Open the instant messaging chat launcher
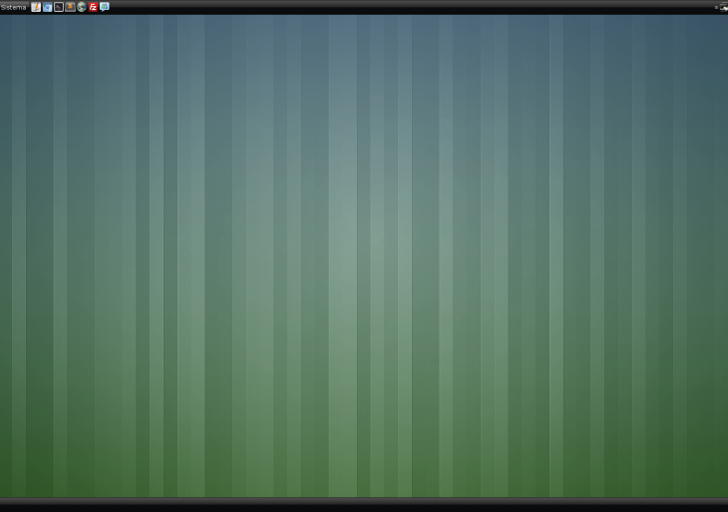 [x=105, y=7]
